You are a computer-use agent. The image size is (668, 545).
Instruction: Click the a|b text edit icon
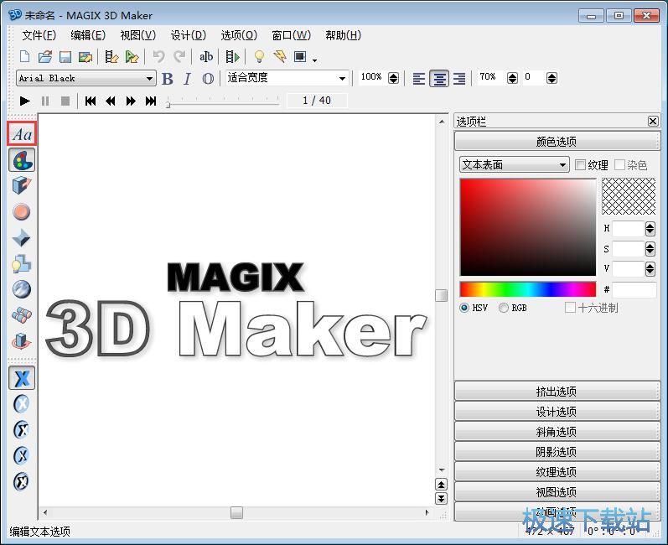pos(206,57)
